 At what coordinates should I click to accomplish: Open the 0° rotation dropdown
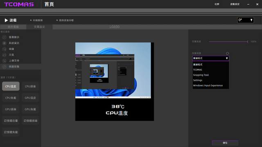click(246, 20)
